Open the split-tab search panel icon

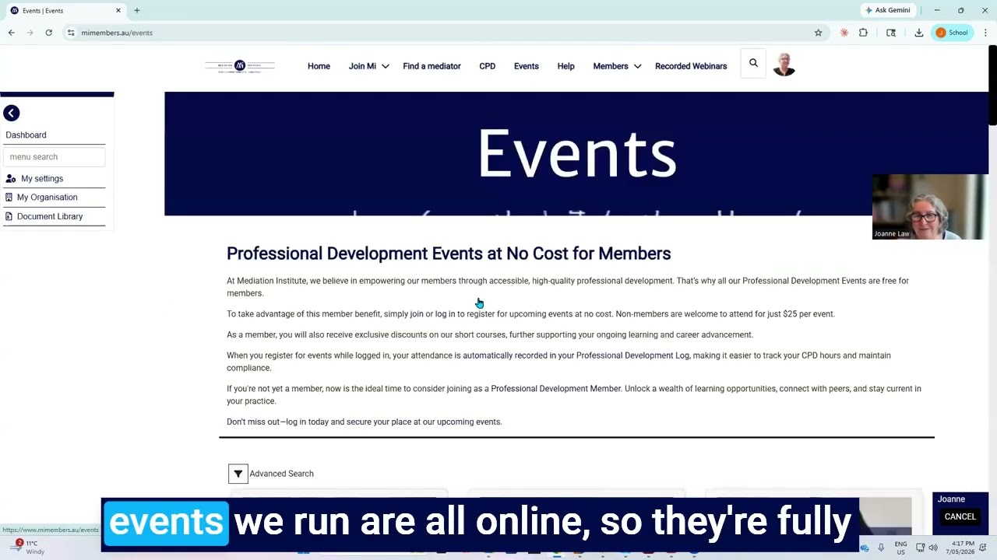coord(891,33)
